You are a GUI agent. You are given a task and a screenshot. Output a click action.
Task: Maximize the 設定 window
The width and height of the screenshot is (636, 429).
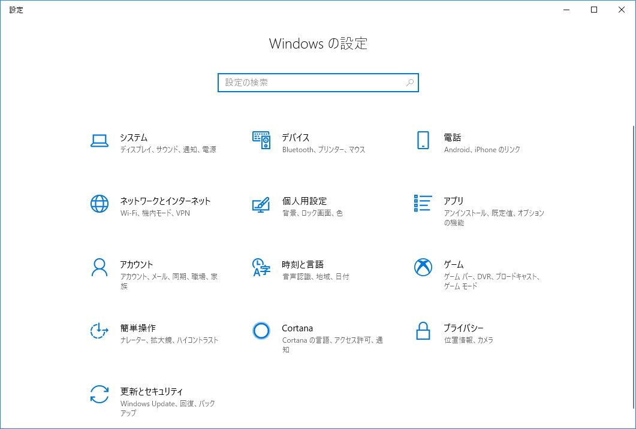(x=594, y=10)
